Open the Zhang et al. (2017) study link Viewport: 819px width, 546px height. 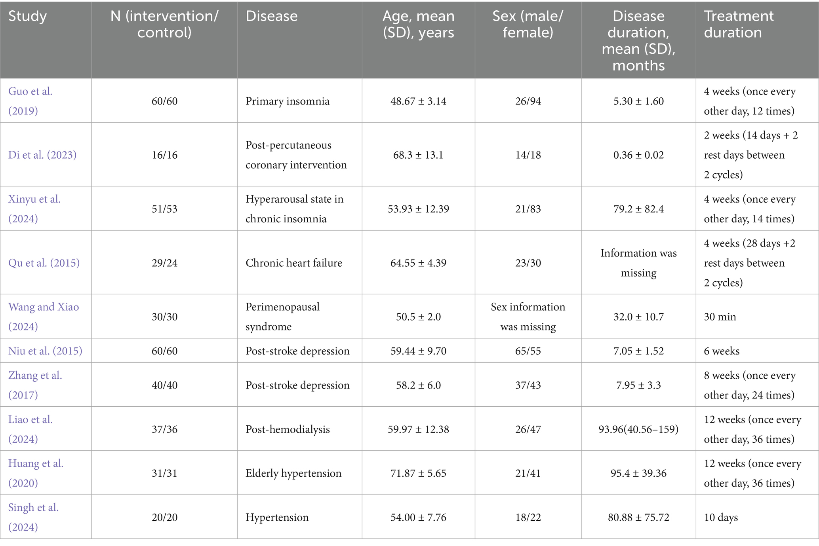pyautogui.click(x=35, y=385)
